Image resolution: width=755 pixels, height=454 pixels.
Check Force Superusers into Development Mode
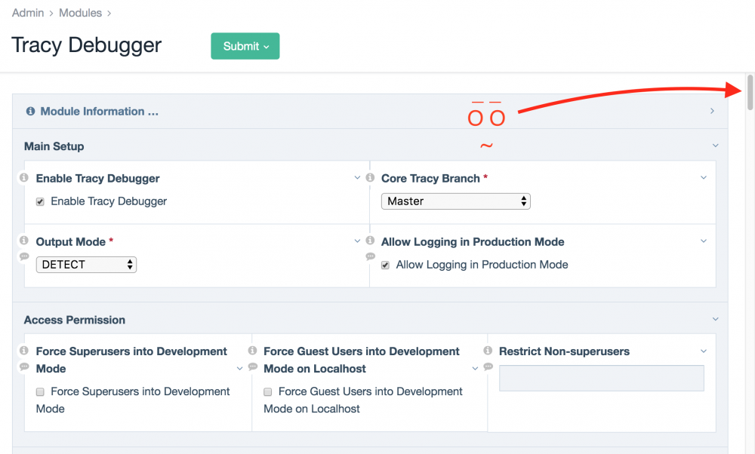click(x=40, y=392)
